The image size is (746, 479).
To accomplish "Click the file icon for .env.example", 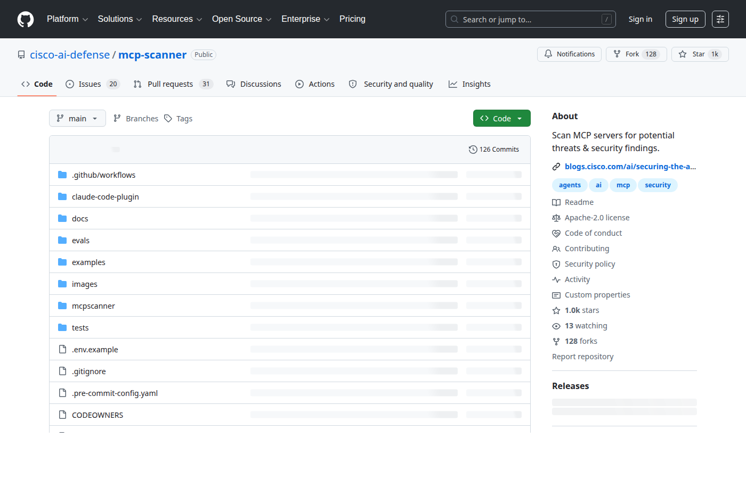I will [x=62, y=349].
